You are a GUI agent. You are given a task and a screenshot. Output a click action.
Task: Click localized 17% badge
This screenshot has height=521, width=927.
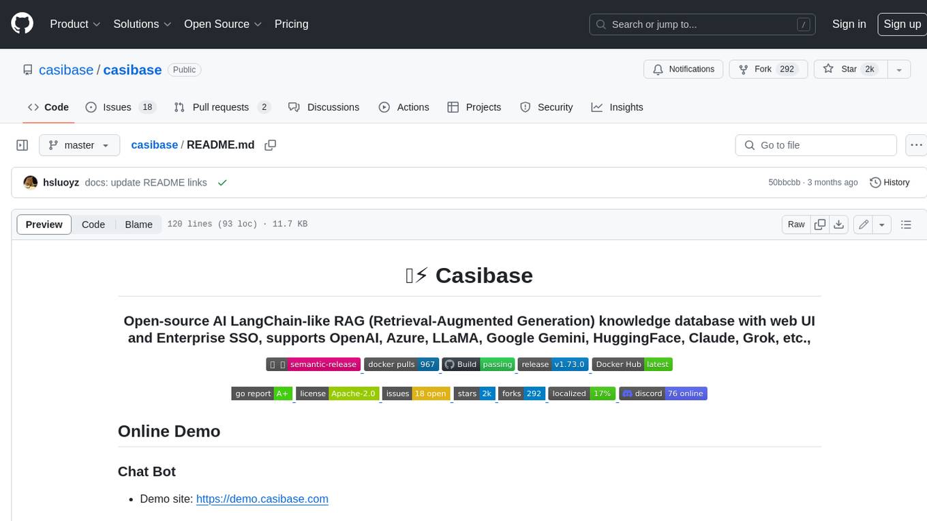click(582, 393)
